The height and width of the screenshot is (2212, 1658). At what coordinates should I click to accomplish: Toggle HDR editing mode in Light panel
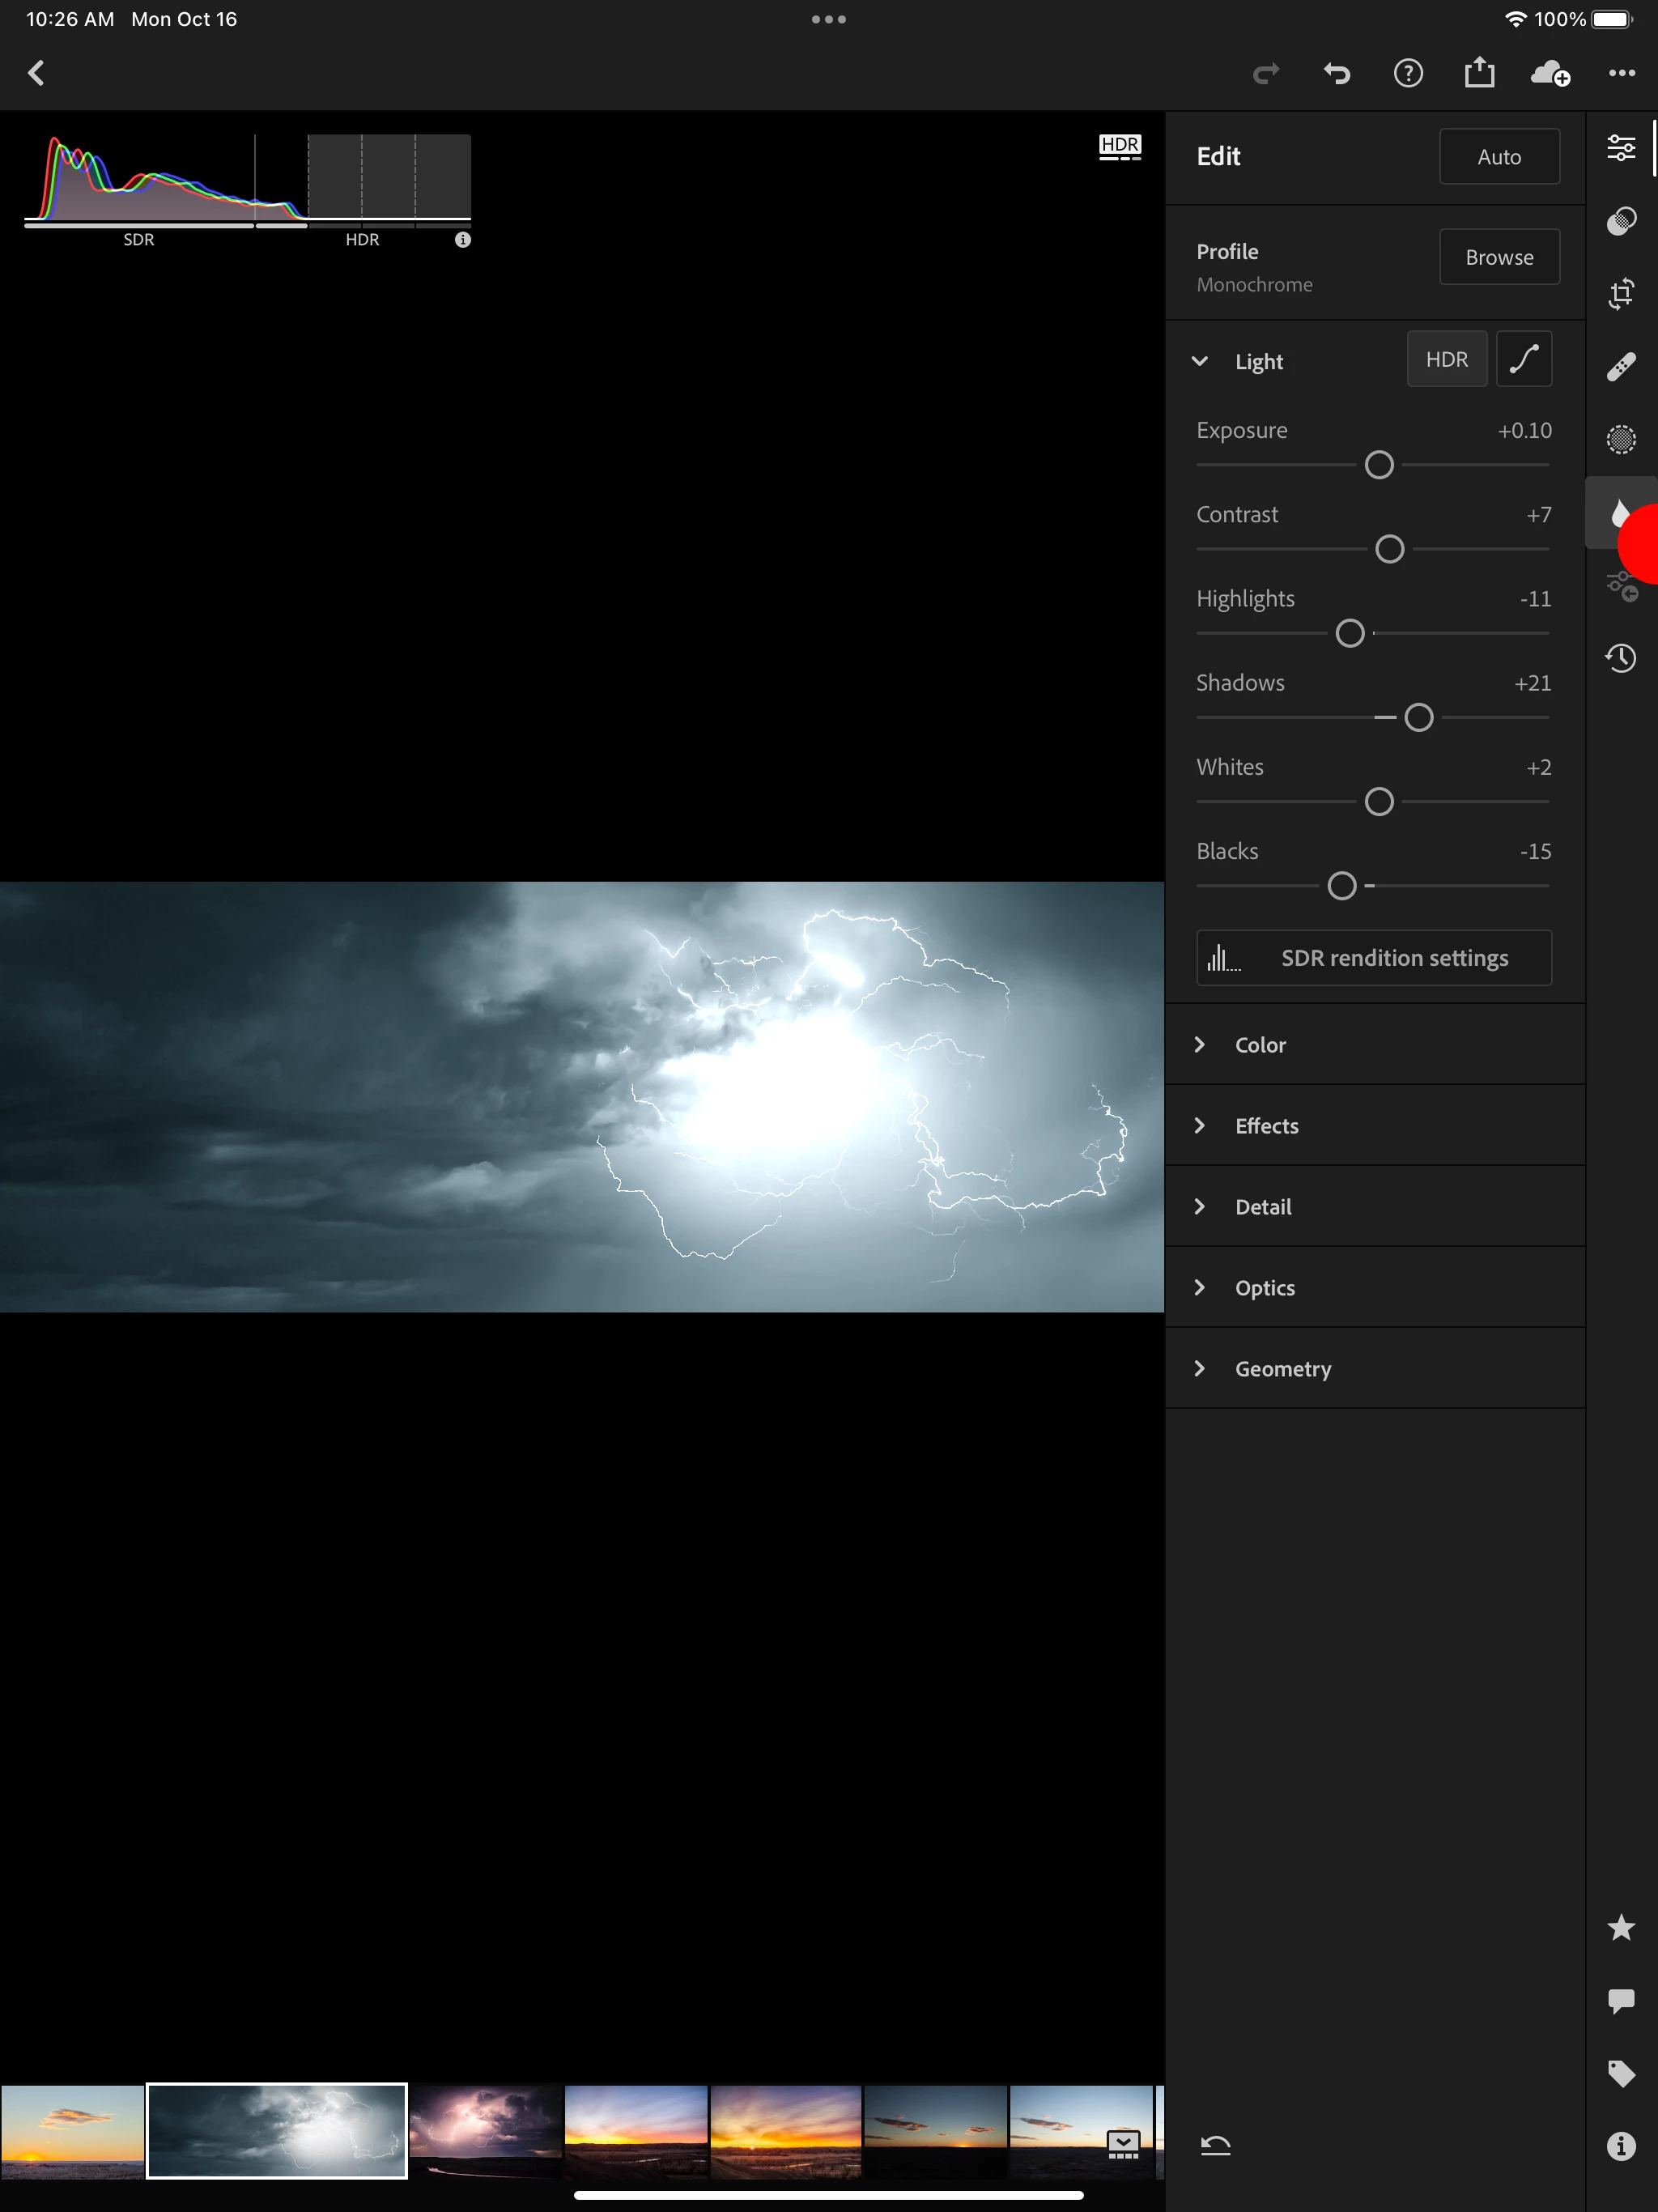[1446, 359]
